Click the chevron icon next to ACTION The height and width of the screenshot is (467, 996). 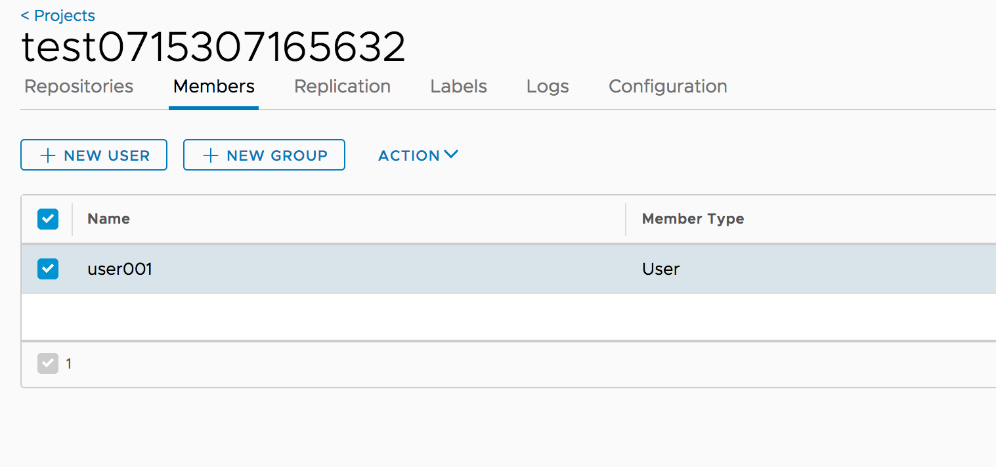[x=451, y=154]
